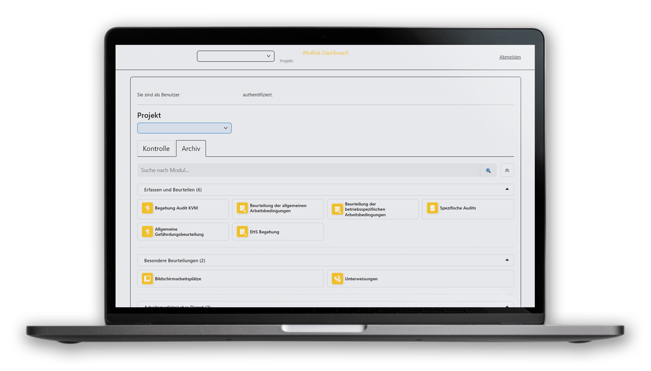Open Begehung Audit KVM module
This screenshot has width=651, height=371.
pos(183,209)
